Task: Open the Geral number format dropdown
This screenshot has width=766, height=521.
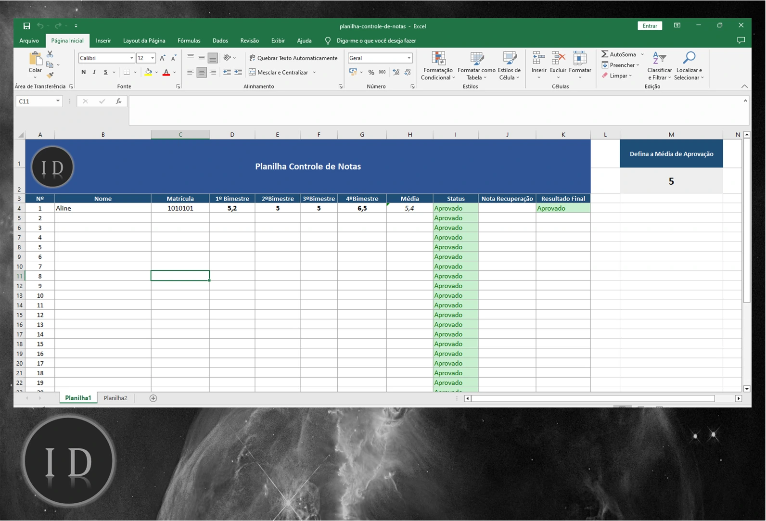Action: point(409,58)
